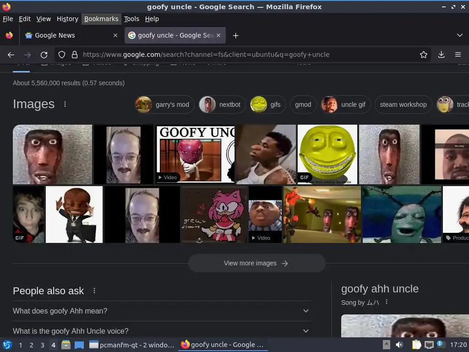Open file manager from taskbar launcher
Viewport: 469px width, 352px height.
(x=66, y=345)
